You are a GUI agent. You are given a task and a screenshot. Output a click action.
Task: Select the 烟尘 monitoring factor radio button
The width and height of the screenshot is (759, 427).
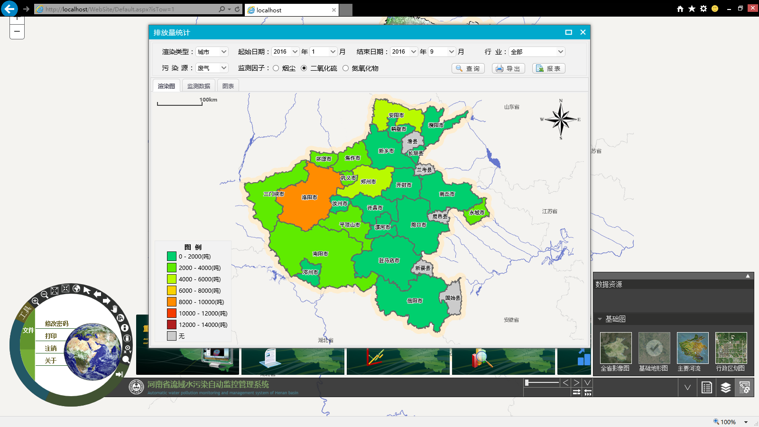pos(276,68)
